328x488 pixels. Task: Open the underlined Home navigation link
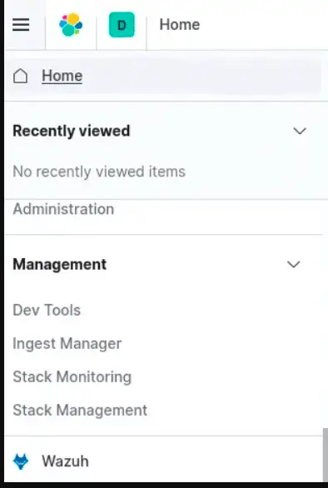point(62,76)
